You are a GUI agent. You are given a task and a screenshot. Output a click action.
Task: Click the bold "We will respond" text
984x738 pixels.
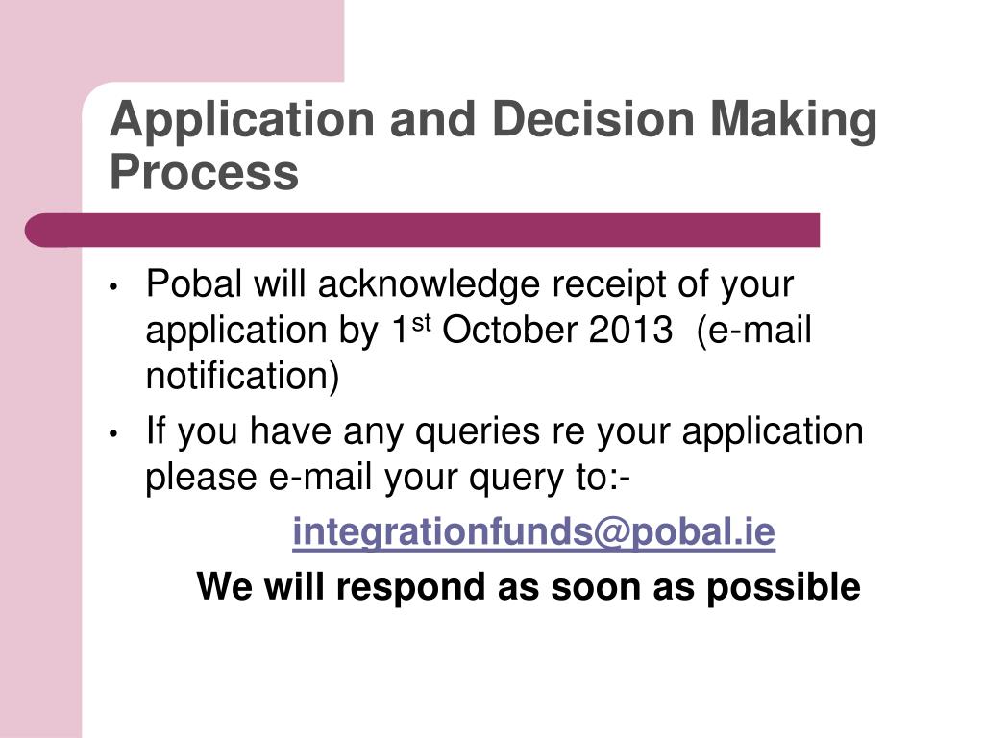point(529,586)
